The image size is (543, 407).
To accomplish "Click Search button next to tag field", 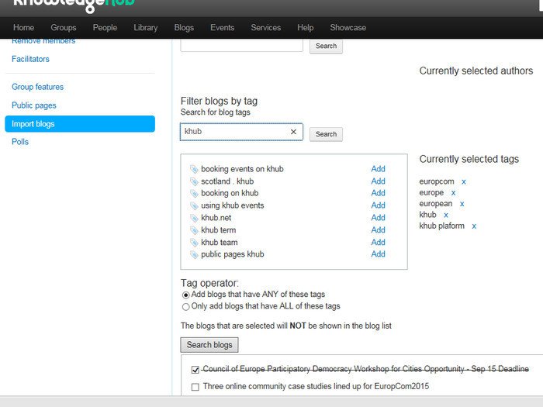I will click(326, 134).
